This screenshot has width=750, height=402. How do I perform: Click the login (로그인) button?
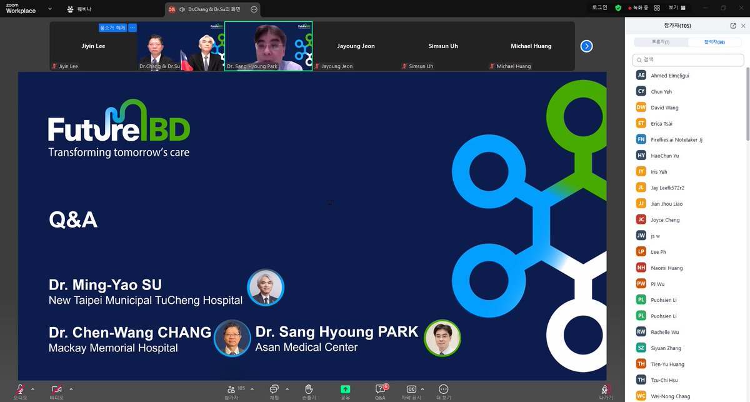600,8
